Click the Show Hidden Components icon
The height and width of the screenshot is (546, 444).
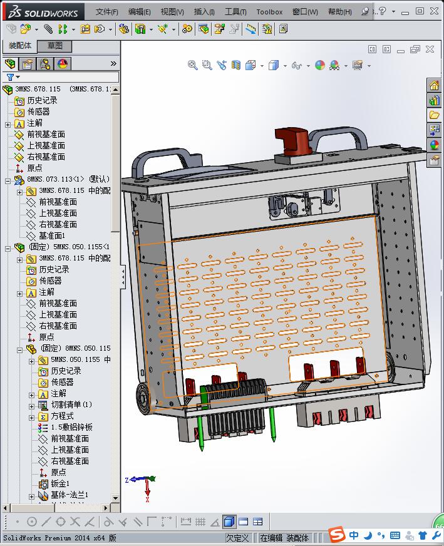click(x=123, y=29)
